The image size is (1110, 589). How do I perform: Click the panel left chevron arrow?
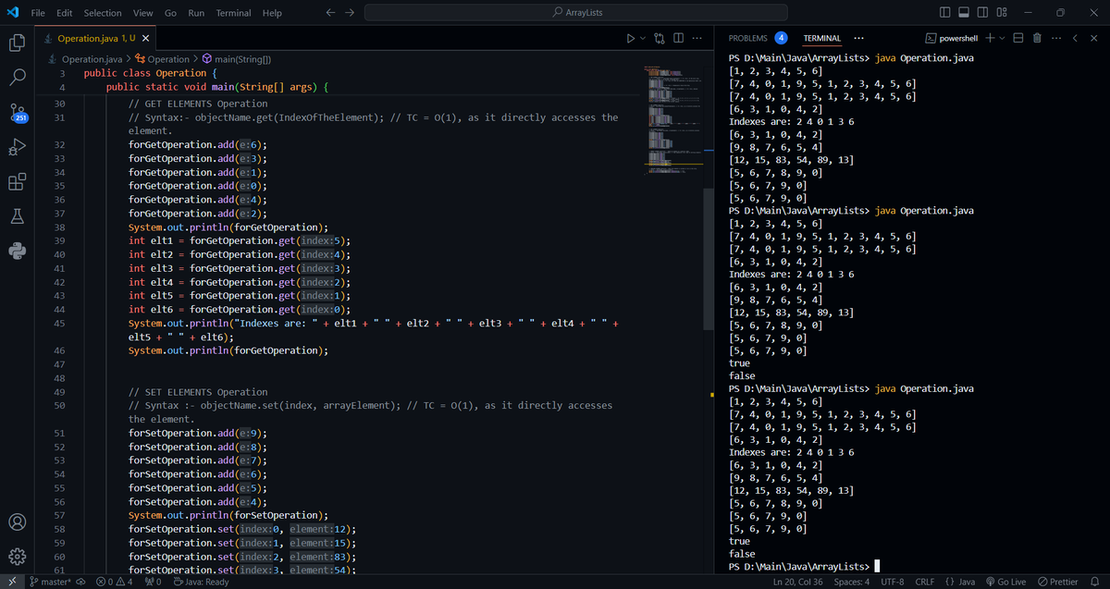click(x=1075, y=38)
